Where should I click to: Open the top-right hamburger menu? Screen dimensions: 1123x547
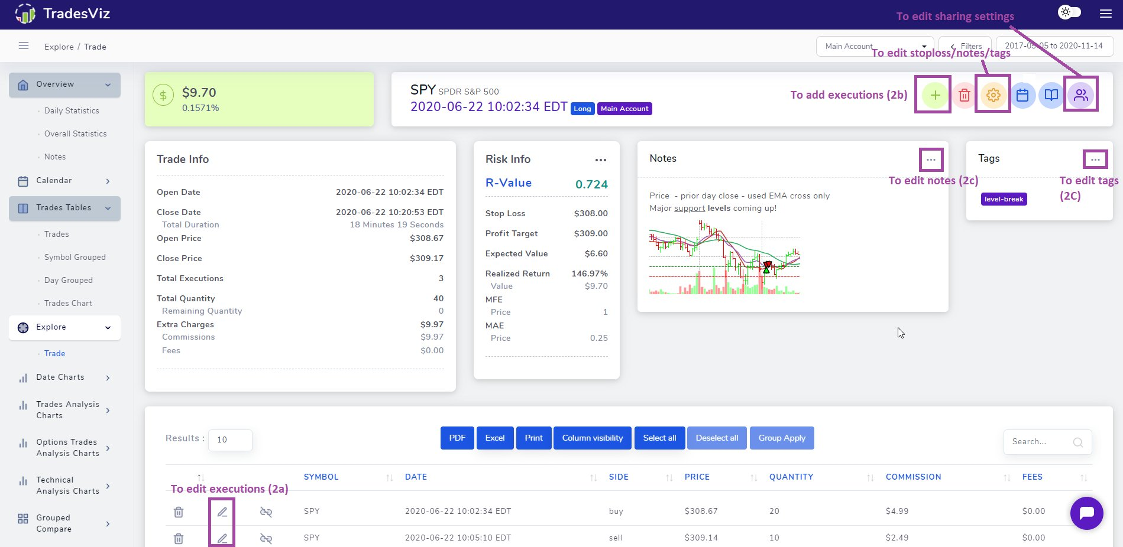click(x=1106, y=14)
